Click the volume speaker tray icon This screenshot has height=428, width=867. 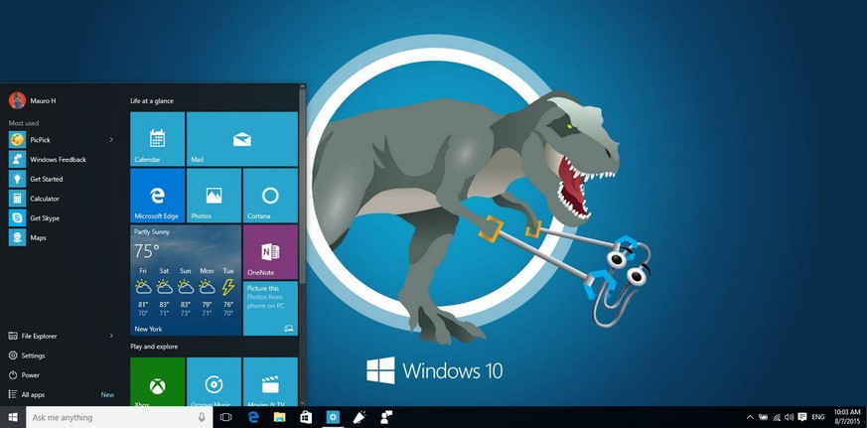pyautogui.click(x=789, y=417)
